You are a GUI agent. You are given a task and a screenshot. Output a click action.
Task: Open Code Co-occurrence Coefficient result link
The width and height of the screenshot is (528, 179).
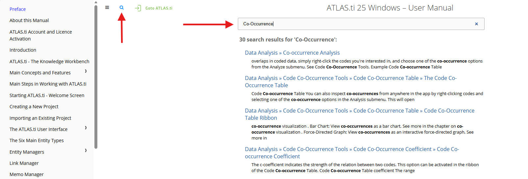[x=352, y=153]
